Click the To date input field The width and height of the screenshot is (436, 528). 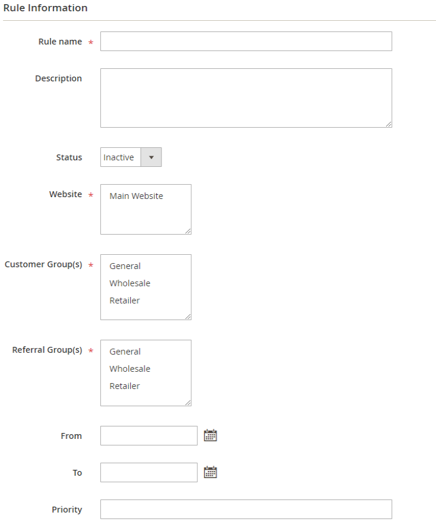149,472
